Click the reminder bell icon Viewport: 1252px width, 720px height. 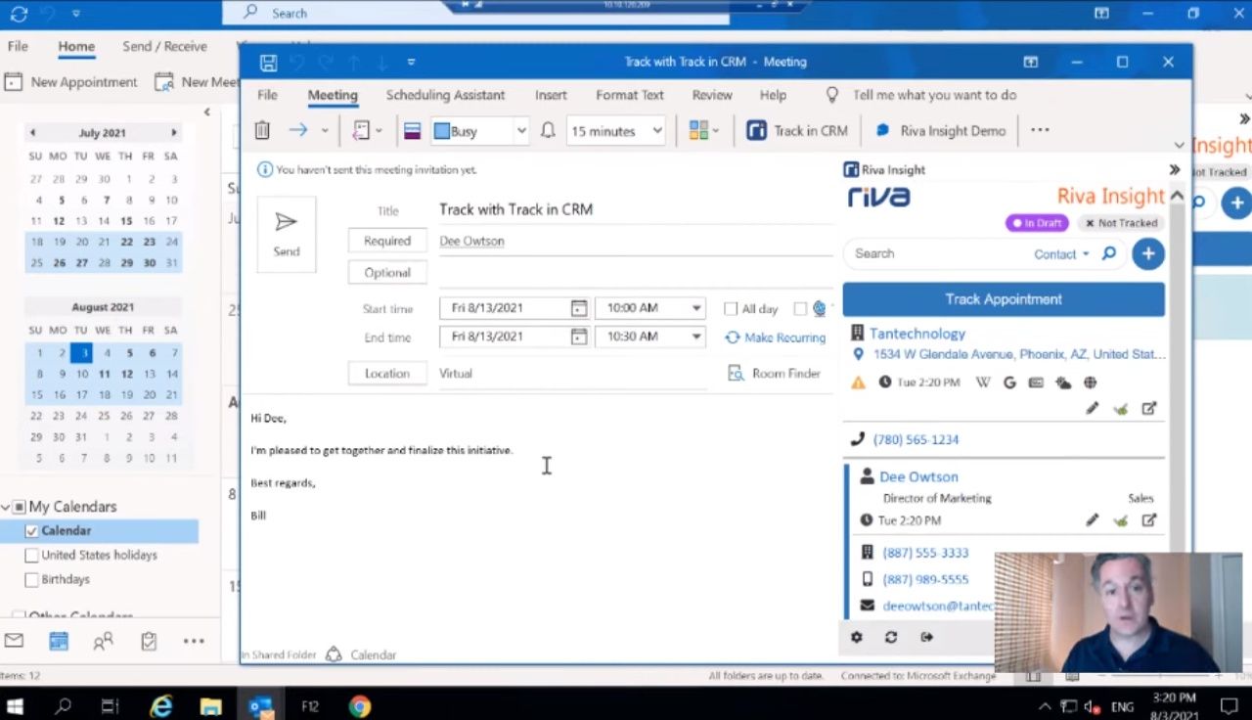(548, 130)
